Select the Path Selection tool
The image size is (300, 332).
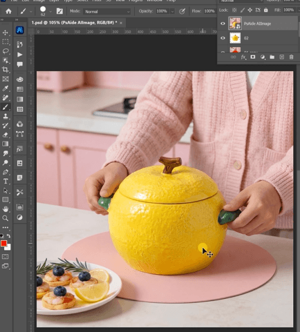pyautogui.click(x=6, y=191)
